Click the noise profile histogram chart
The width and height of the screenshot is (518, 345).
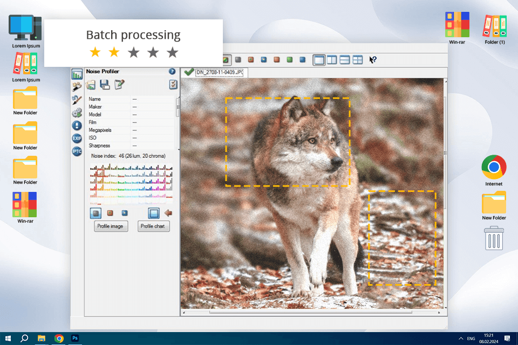(x=131, y=184)
